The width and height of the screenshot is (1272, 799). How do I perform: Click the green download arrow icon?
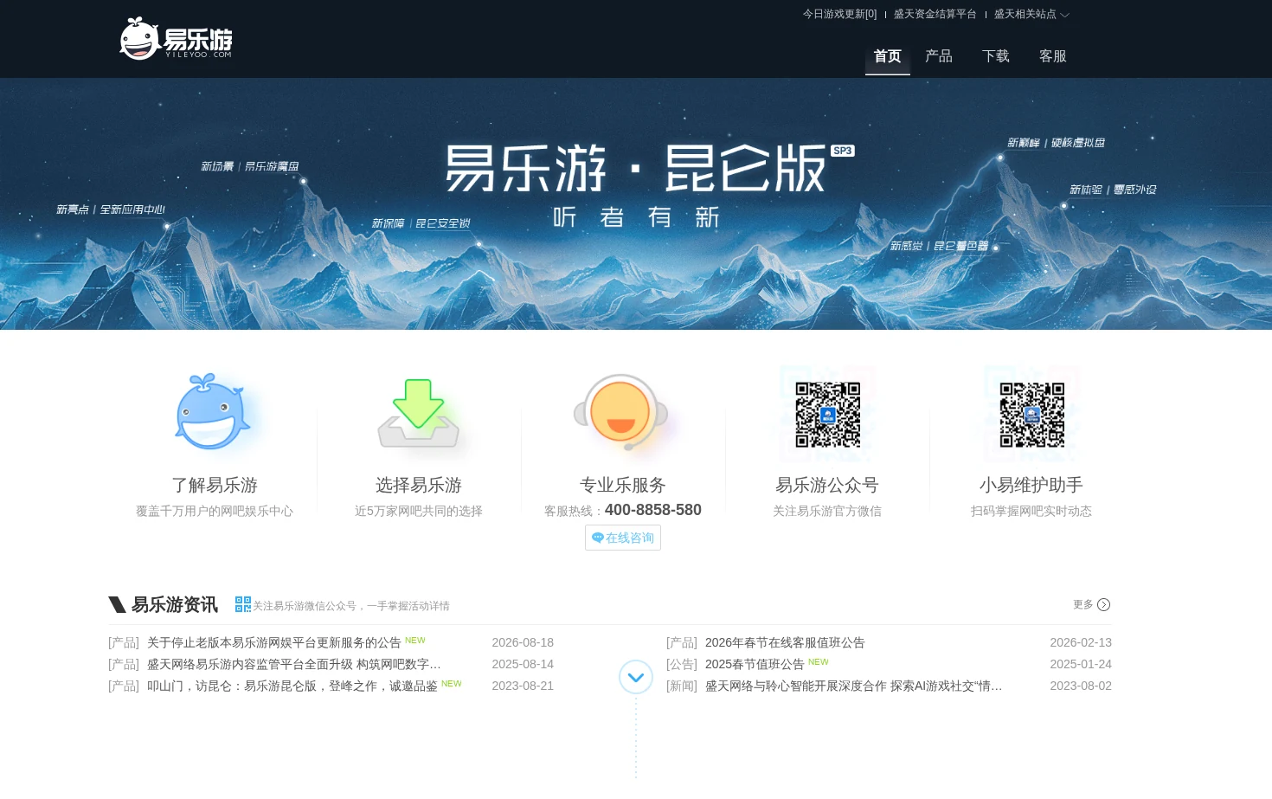click(418, 413)
